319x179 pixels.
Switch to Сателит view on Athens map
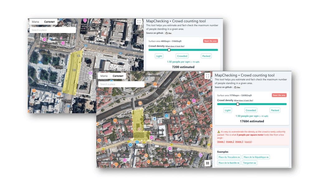pyautogui.click(x=50, y=22)
